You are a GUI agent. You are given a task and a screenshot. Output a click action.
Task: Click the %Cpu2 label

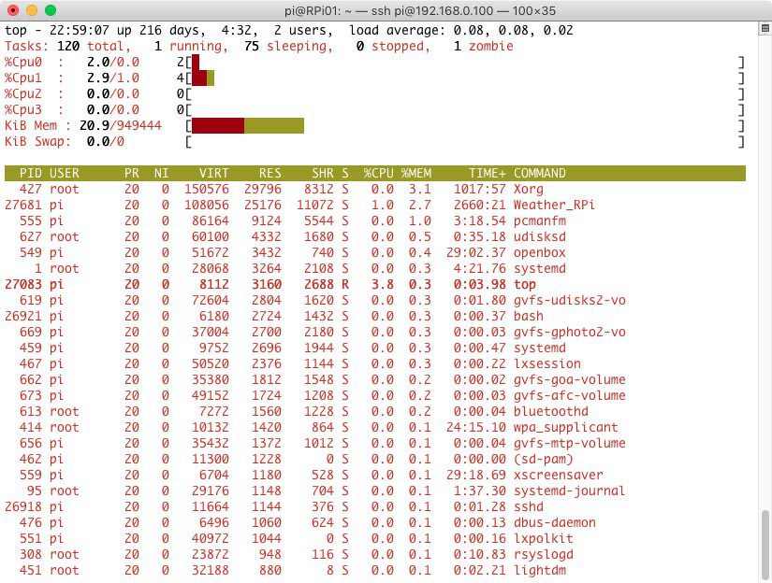coord(23,93)
